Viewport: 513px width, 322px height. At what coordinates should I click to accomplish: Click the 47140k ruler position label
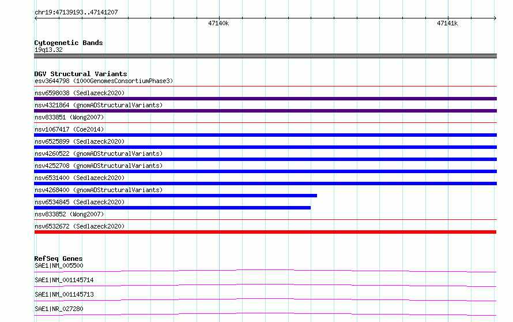[218, 23]
